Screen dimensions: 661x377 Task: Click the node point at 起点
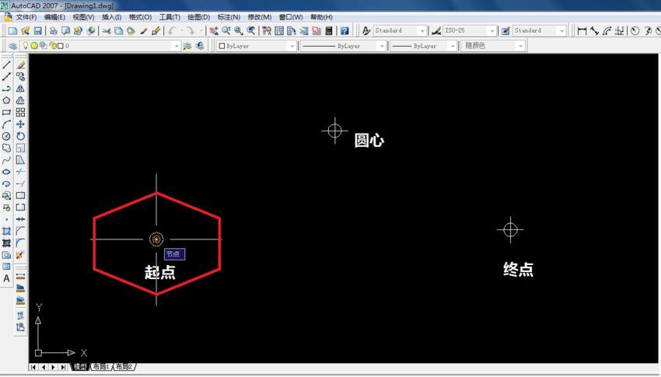pos(156,239)
